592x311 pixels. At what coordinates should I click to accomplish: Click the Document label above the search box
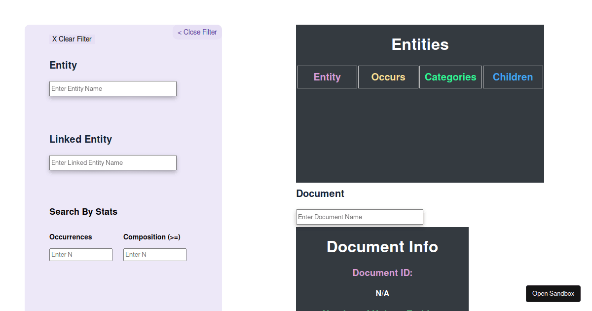point(320,194)
